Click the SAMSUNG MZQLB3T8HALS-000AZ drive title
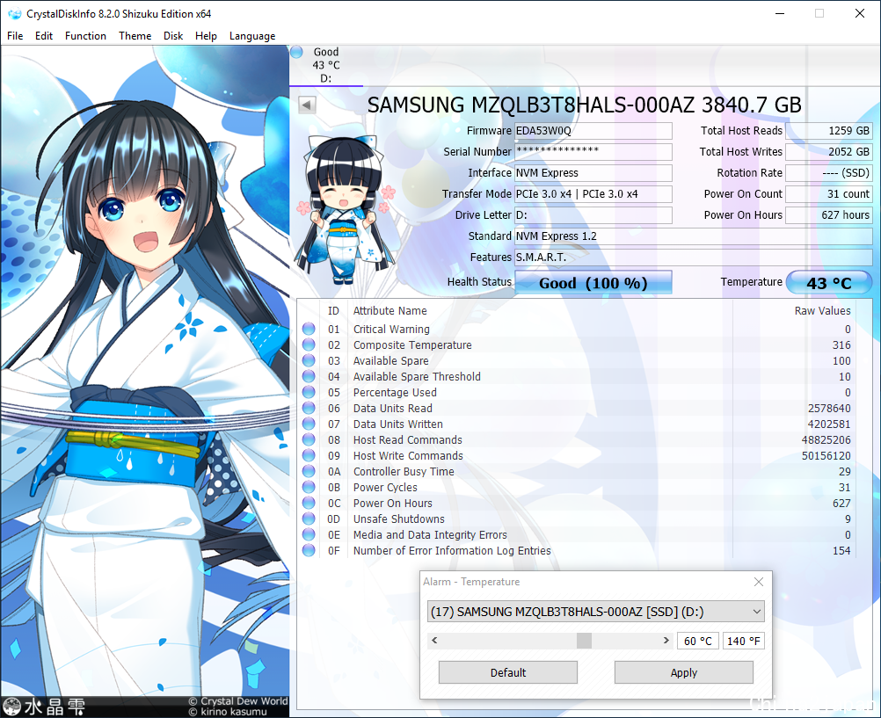 [585, 105]
